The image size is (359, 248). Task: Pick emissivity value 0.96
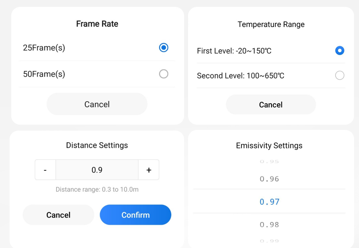269,179
